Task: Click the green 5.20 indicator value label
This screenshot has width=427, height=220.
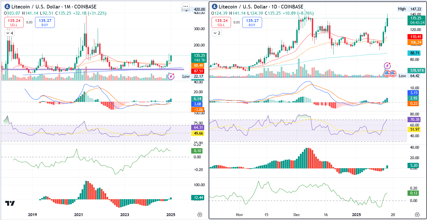Action: point(414,166)
